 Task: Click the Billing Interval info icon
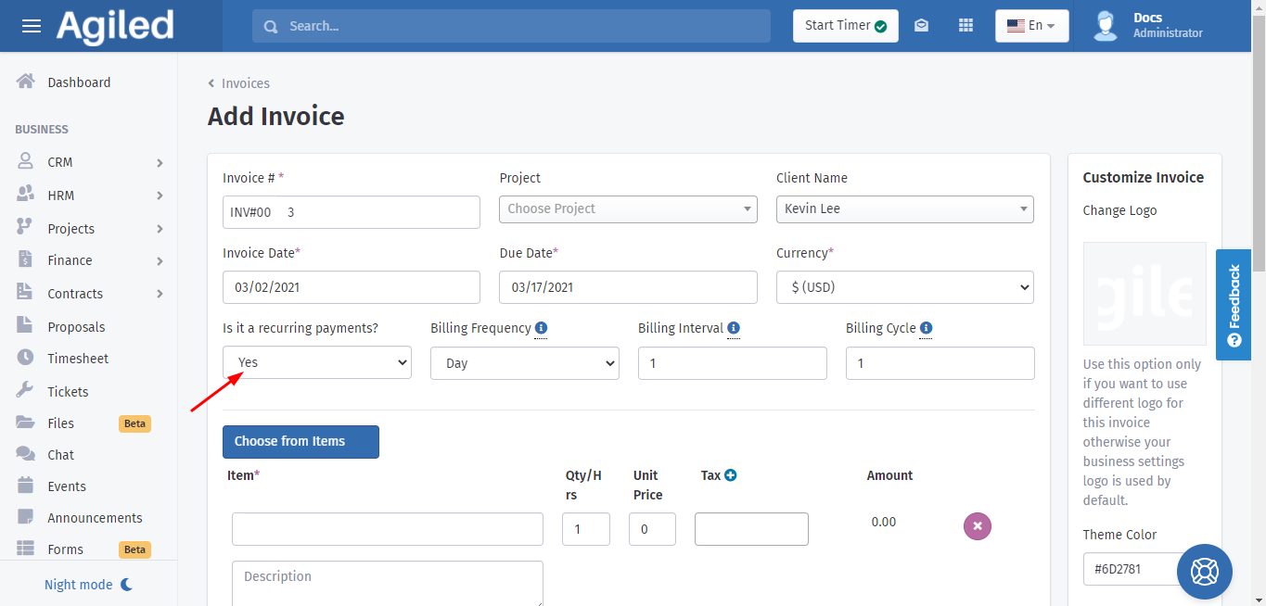click(x=734, y=328)
